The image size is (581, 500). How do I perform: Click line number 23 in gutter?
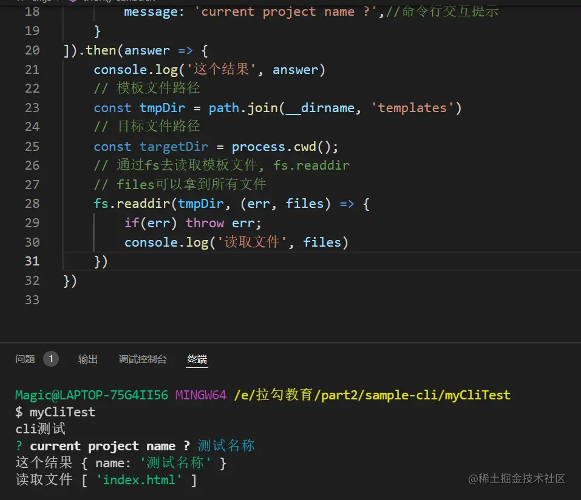32,108
